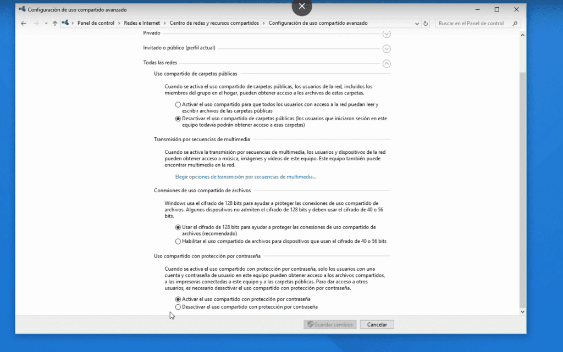The width and height of the screenshot is (563, 352).
Task: Click the up-one-level arrow icon
Action: [x=54, y=23]
